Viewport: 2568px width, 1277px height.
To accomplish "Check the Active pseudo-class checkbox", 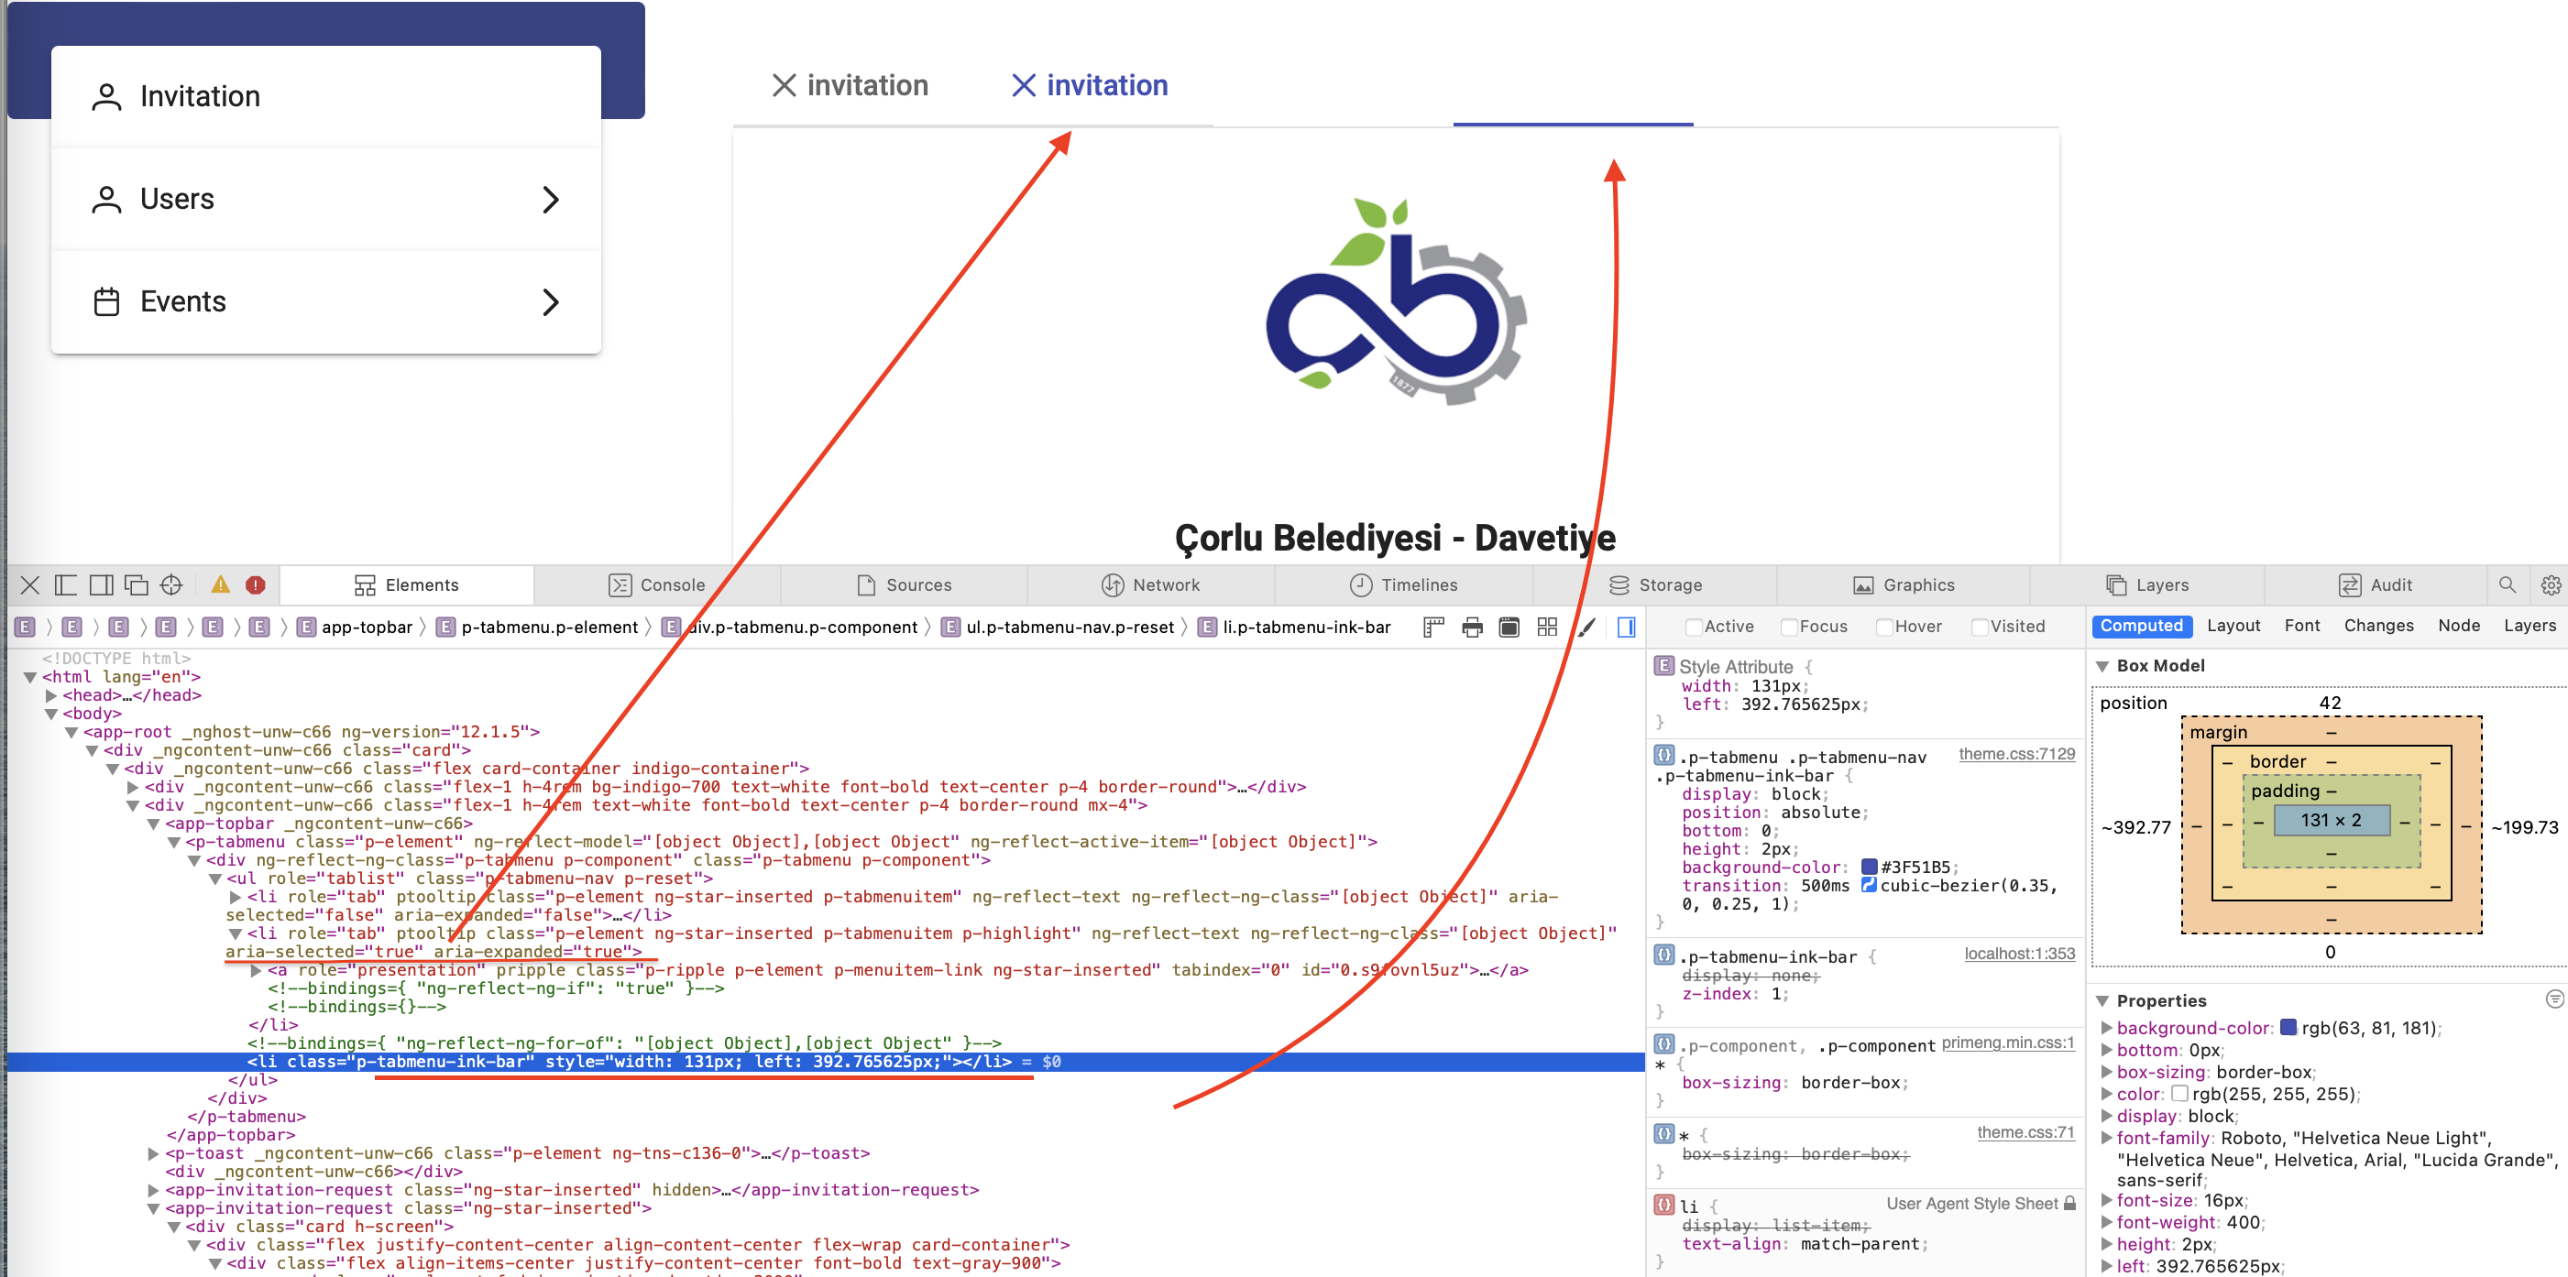I will [1693, 627].
